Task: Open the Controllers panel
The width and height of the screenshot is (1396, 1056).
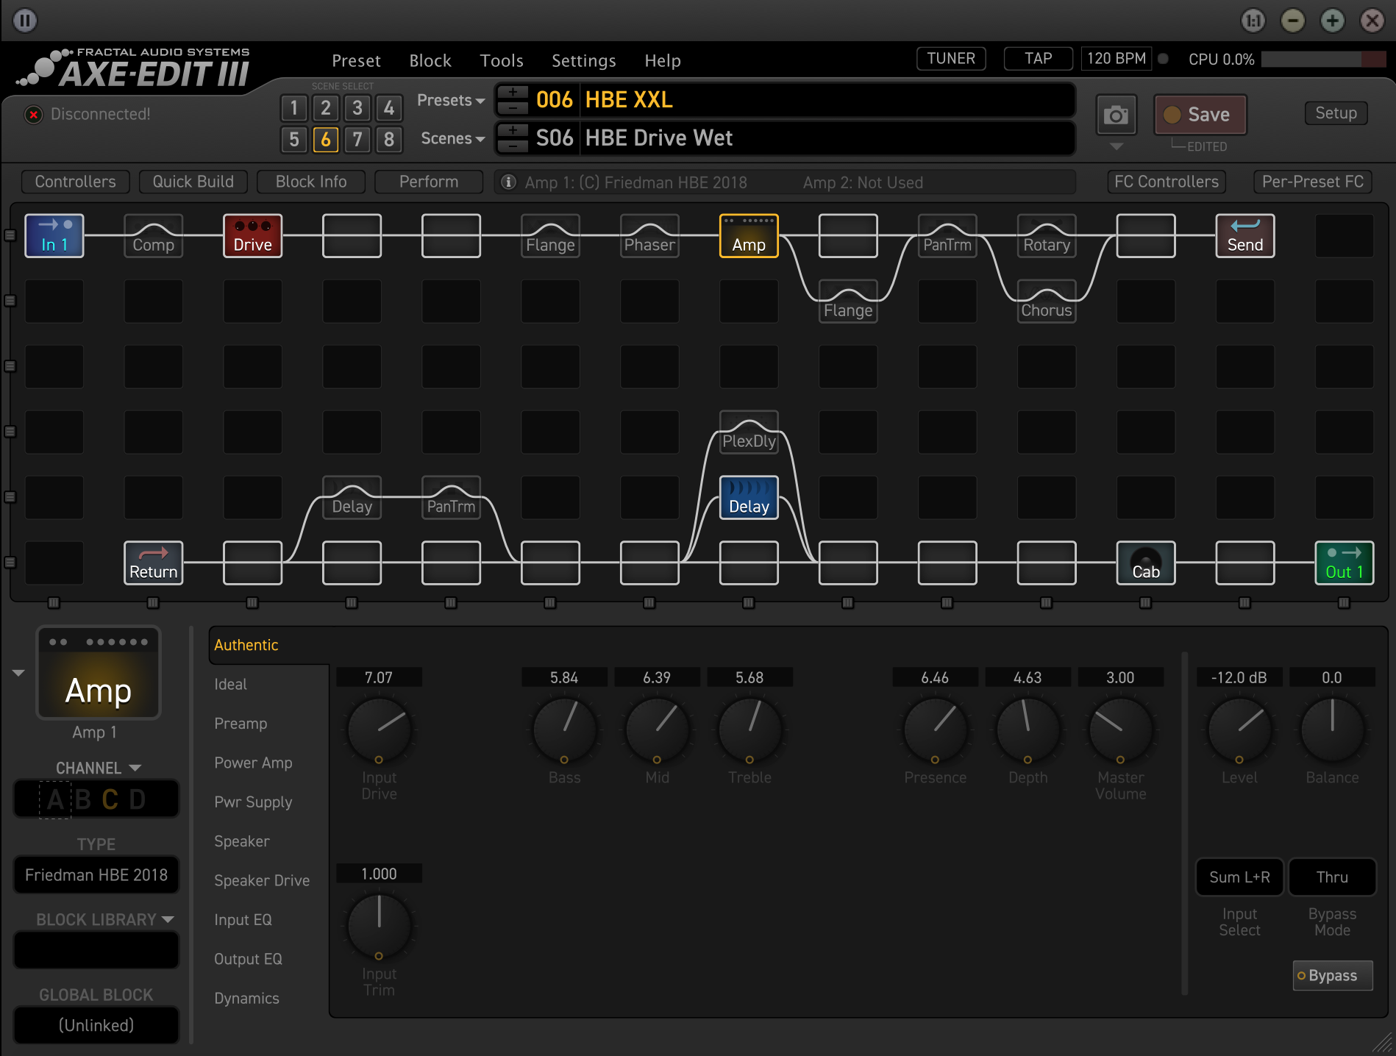Action: click(76, 182)
